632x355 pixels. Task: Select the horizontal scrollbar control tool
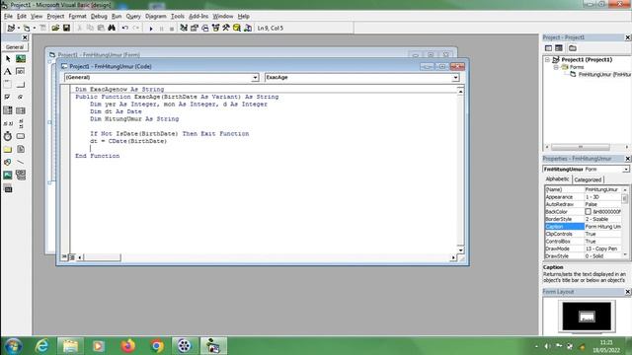pos(8,123)
